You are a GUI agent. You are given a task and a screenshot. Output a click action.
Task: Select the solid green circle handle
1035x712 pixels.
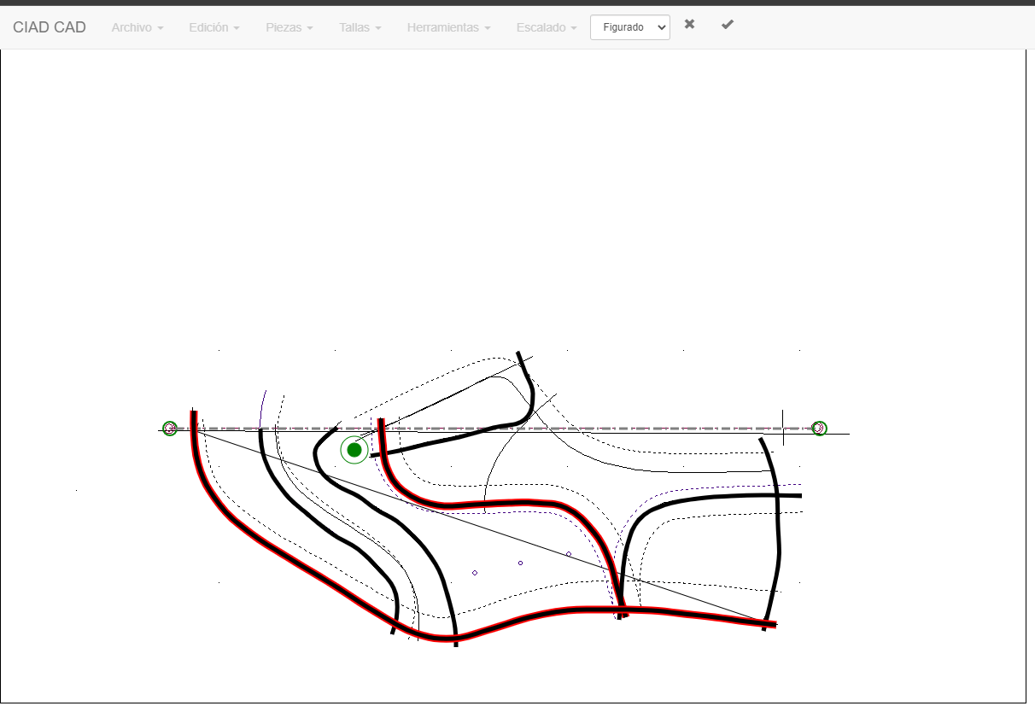tap(354, 450)
